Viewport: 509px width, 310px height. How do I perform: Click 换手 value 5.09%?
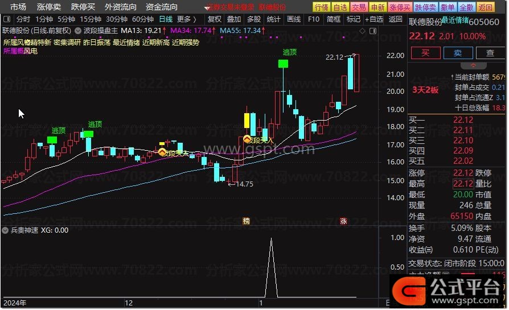(x=462, y=228)
